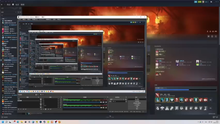Screen dimensions: 220x124
Task: Toggle the lock of the top OBS source
Action: (60, 99)
